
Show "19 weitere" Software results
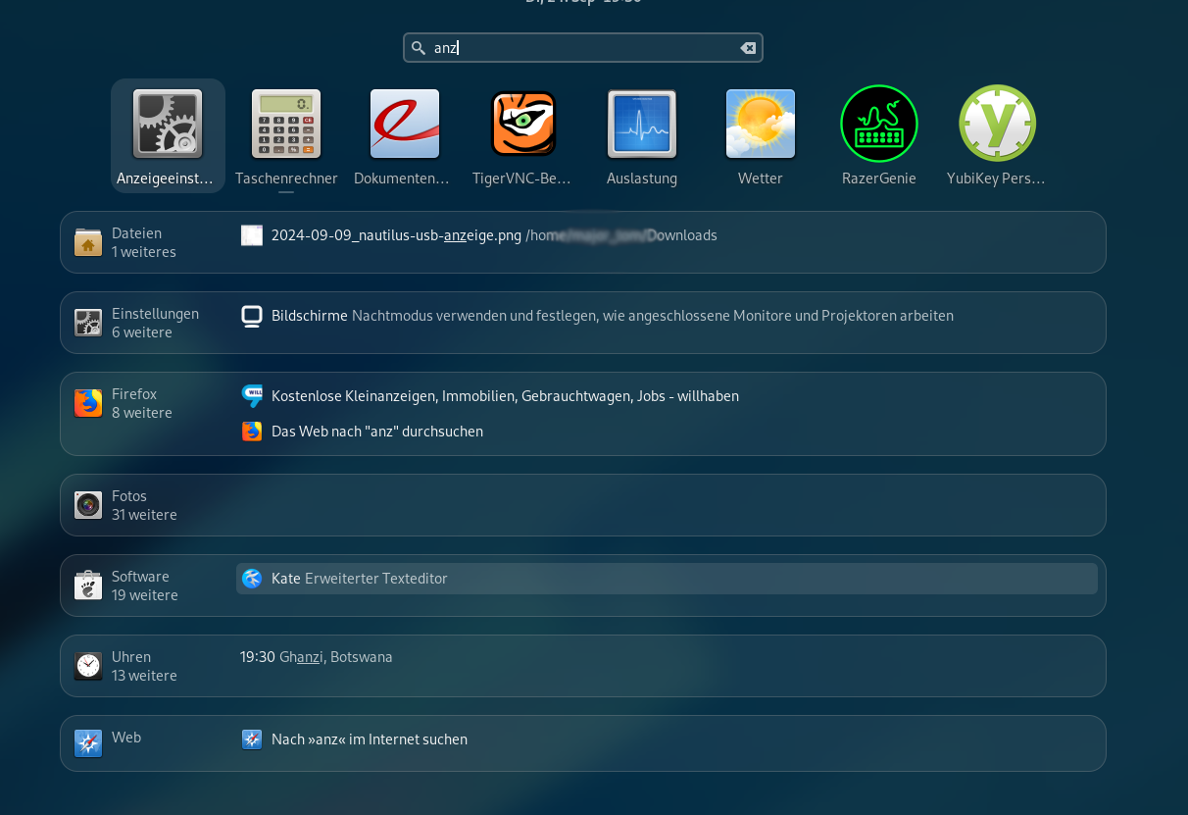pos(145,595)
